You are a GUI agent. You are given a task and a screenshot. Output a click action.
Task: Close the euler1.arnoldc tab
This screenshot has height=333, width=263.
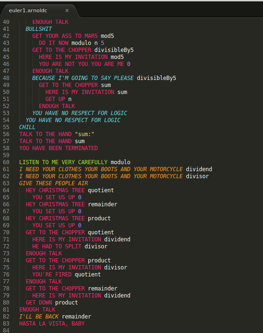click(67, 10)
